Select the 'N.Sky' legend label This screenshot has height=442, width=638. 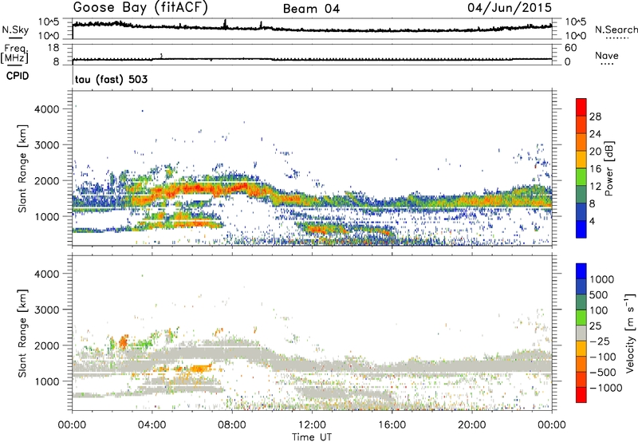[x=15, y=30]
